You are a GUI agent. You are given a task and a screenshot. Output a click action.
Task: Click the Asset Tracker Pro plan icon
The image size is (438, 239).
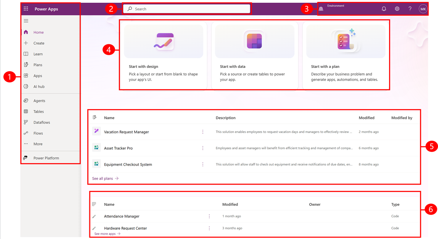(x=96, y=147)
